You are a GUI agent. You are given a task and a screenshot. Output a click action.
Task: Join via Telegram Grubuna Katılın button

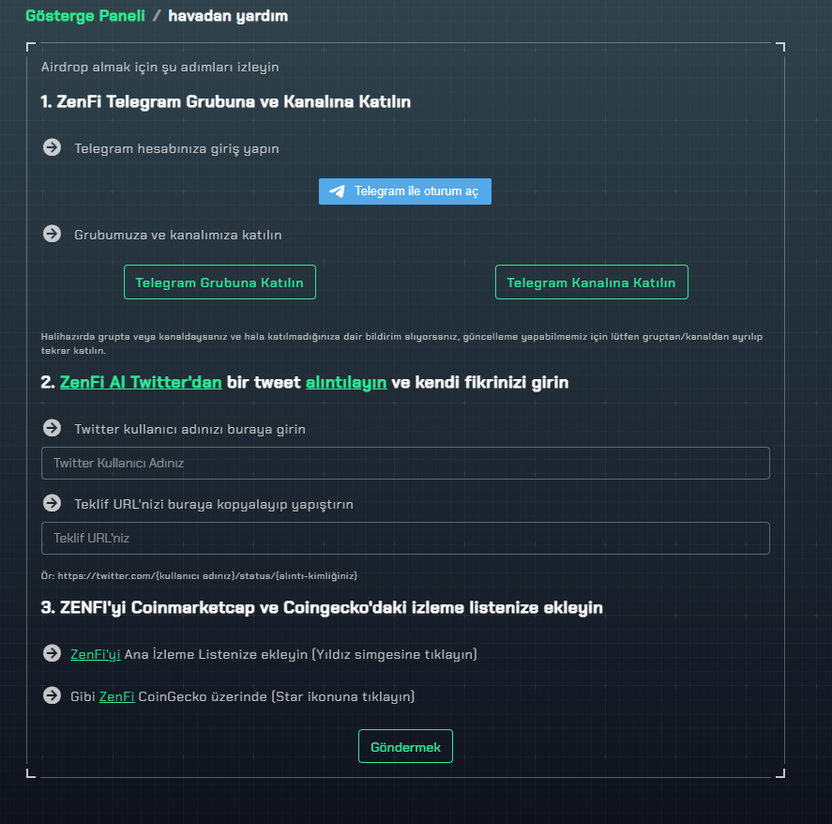tap(219, 282)
